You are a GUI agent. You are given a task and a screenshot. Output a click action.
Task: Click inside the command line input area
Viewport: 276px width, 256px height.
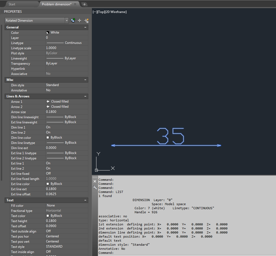click(x=163, y=252)
